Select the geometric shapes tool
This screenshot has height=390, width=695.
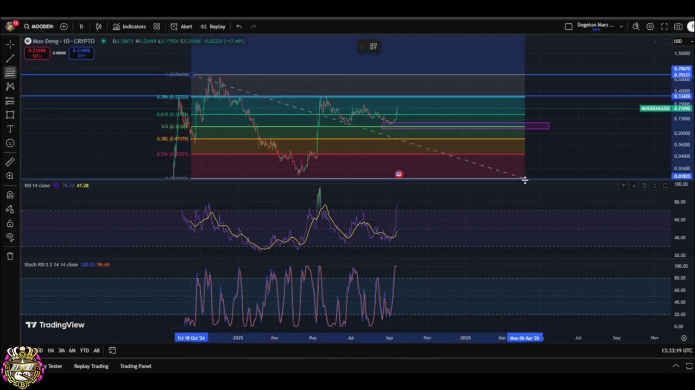point(10,115)
